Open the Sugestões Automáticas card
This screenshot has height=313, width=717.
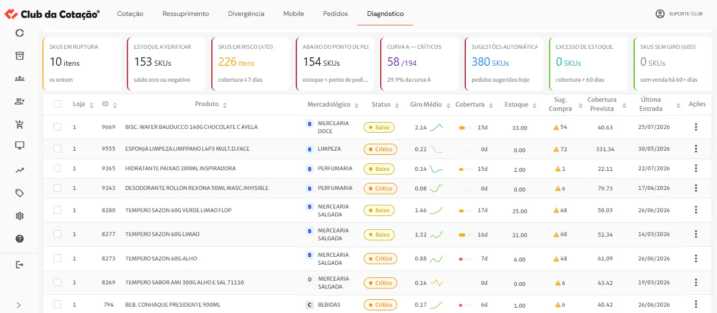pos(504,64)
